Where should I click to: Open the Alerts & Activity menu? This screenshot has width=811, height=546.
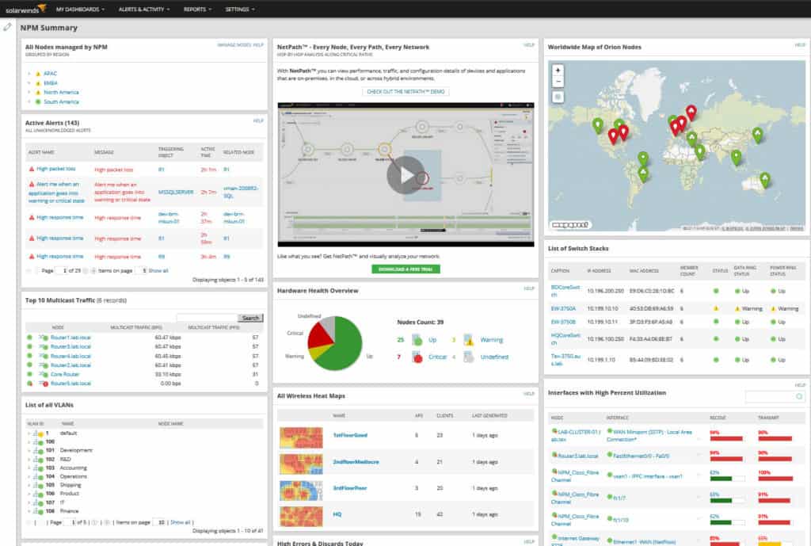pos(144,10)
